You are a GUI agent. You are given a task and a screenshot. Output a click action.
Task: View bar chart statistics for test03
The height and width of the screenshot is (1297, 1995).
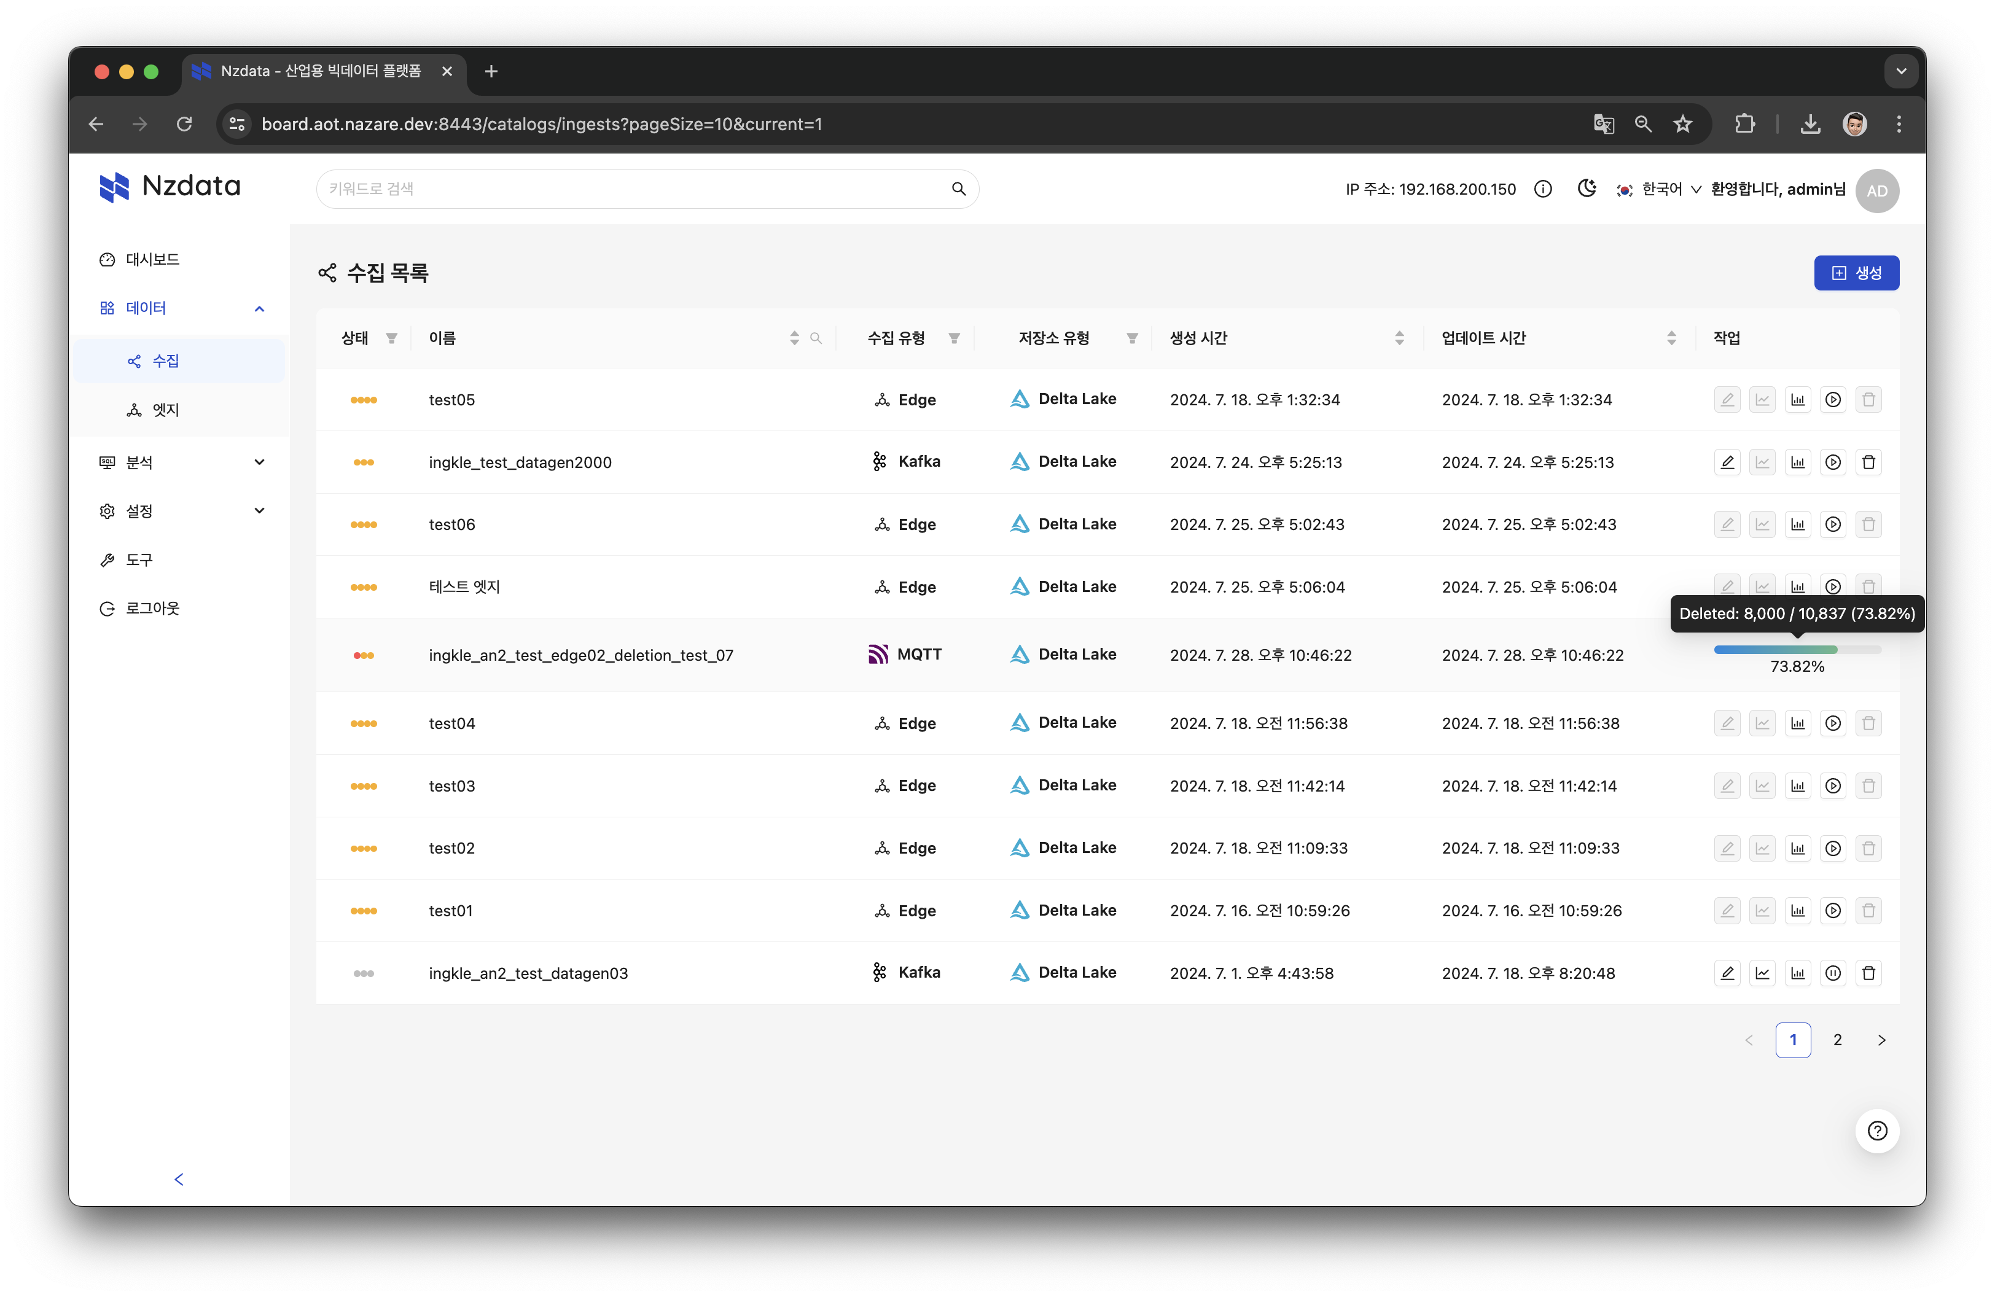[x=1797, y=786]
